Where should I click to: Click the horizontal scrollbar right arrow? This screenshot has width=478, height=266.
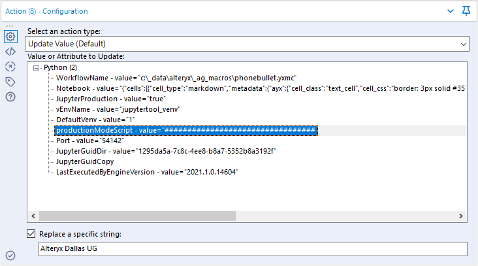pos(461,216)
